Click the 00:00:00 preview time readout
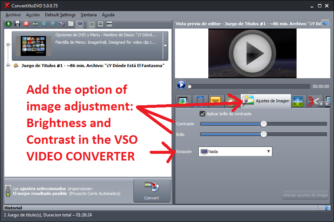 coord(321,86)
